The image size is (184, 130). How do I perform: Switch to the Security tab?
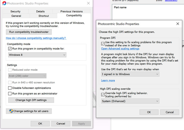point(15,11)
